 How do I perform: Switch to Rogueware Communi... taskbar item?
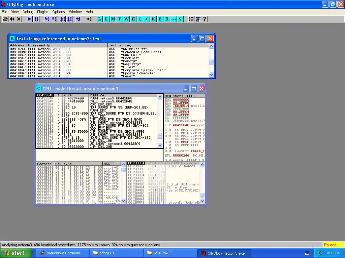click(x=62, y=253)
